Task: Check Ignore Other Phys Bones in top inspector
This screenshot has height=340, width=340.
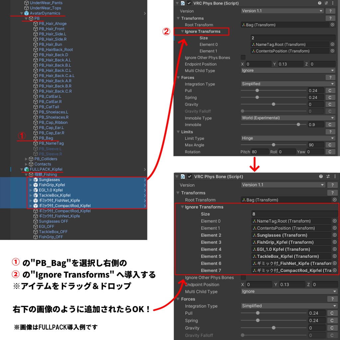Action: point(243,57)
